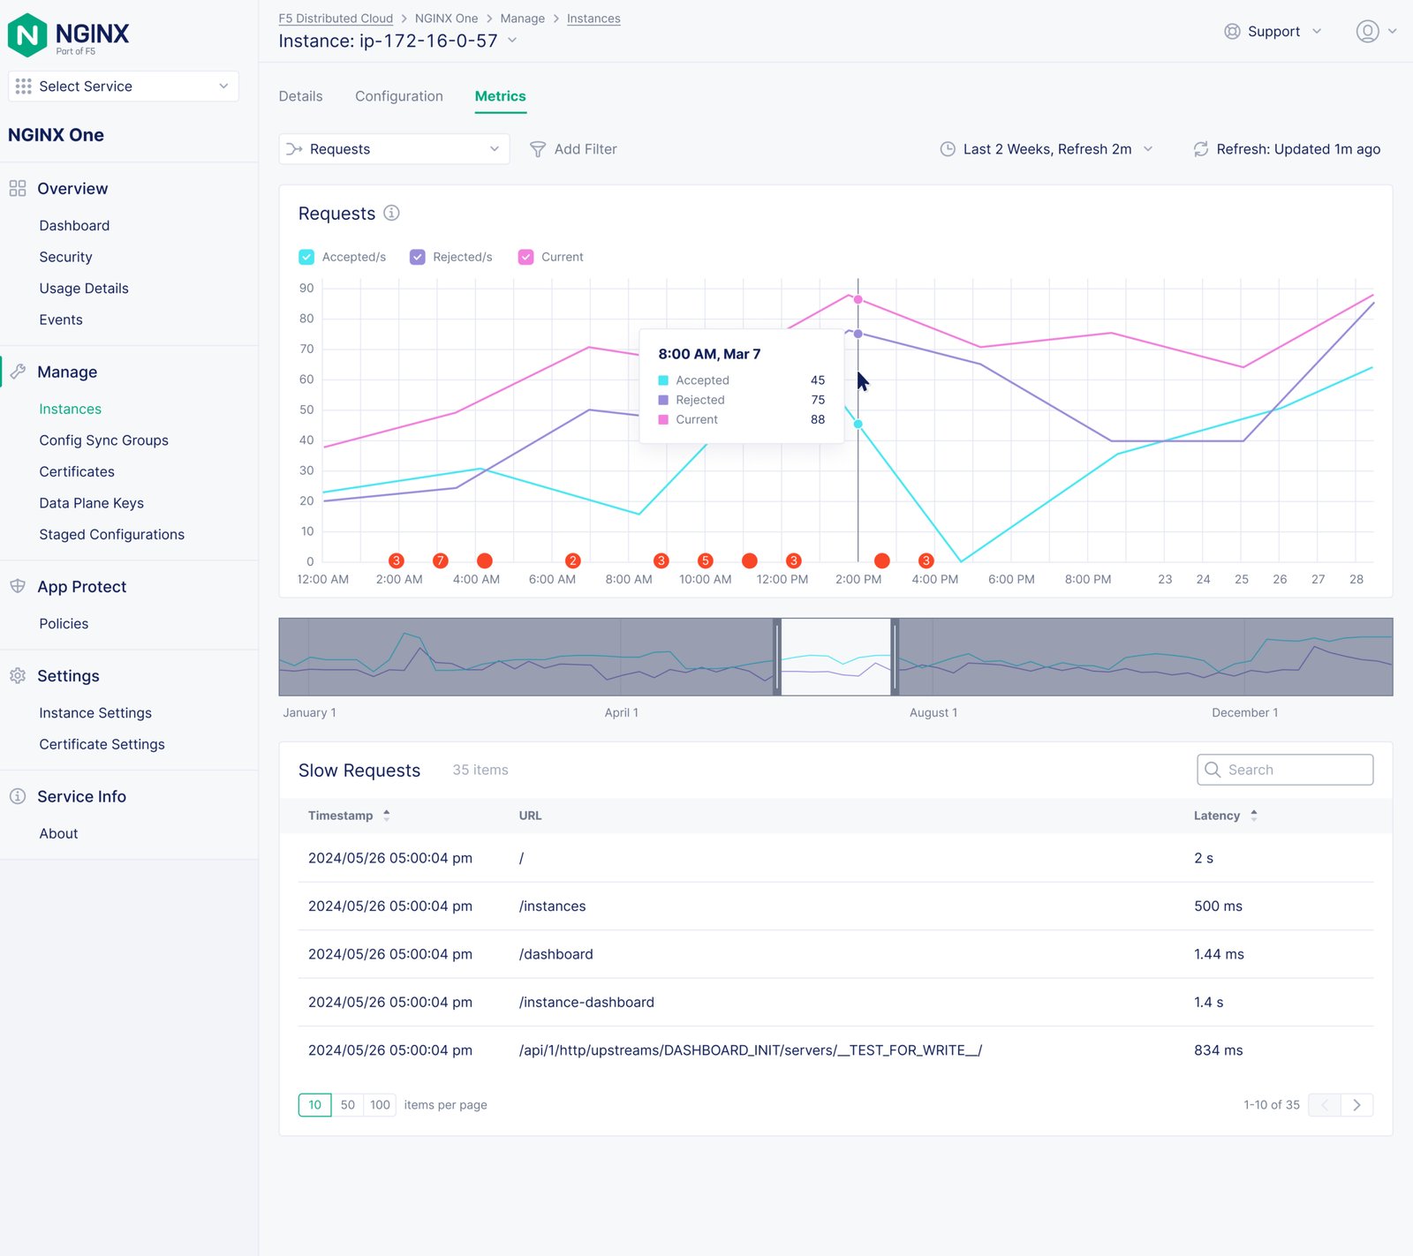Click the left handle of timeline range selector
Viewport: 1413px width, 1256px height.
point(777,657)
